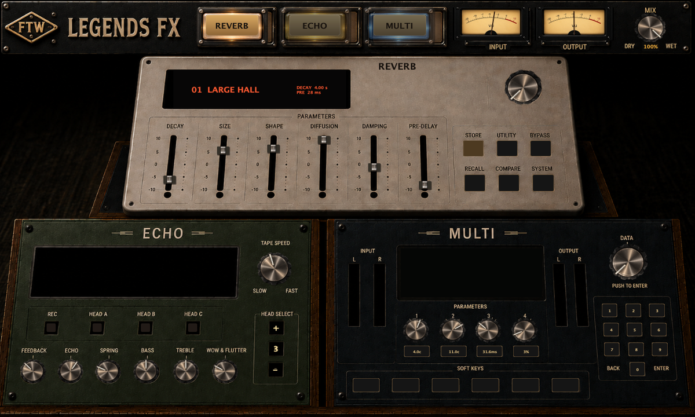Click the UTILITY button on Reverb
This screenshot has width=695, height=417.
click(x=506, y=148)
